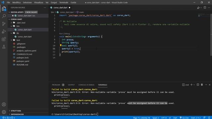212x119 pixels.
Task: Click the Debug code lens link
Action: (67, 34)
